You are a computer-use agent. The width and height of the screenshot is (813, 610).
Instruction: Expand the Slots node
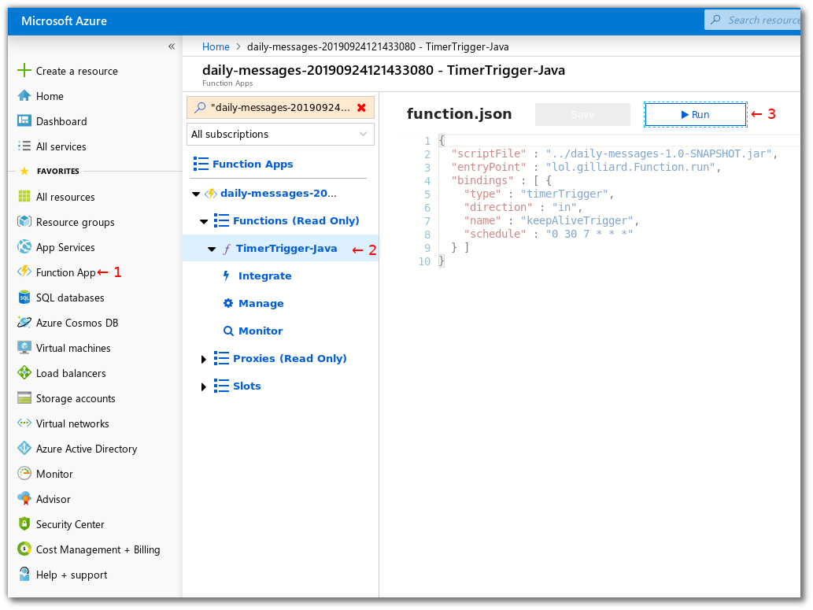203,386
